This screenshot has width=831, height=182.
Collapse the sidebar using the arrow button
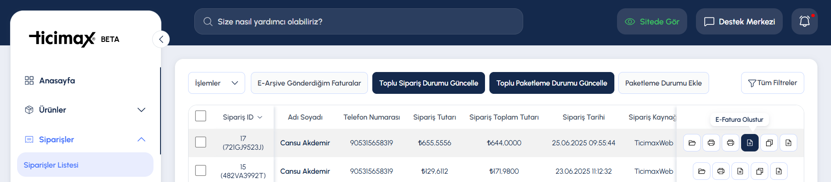click(161, 39)
